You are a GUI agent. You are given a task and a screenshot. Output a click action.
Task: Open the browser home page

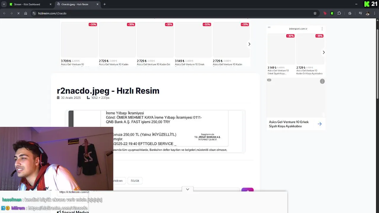(26, 13)
